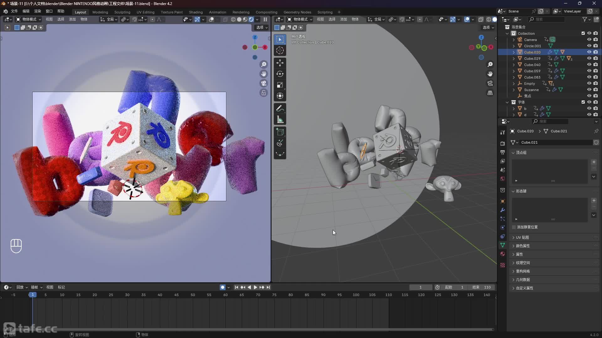This screenshot has width=602, height=338.
Task: Open the Render properties tab
Action: (503, 143)
